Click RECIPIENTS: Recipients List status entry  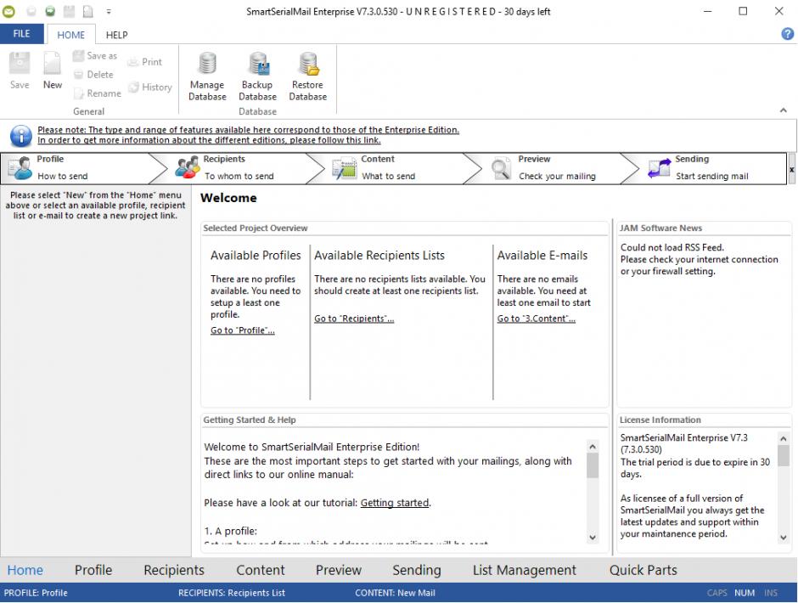point(232,594)
